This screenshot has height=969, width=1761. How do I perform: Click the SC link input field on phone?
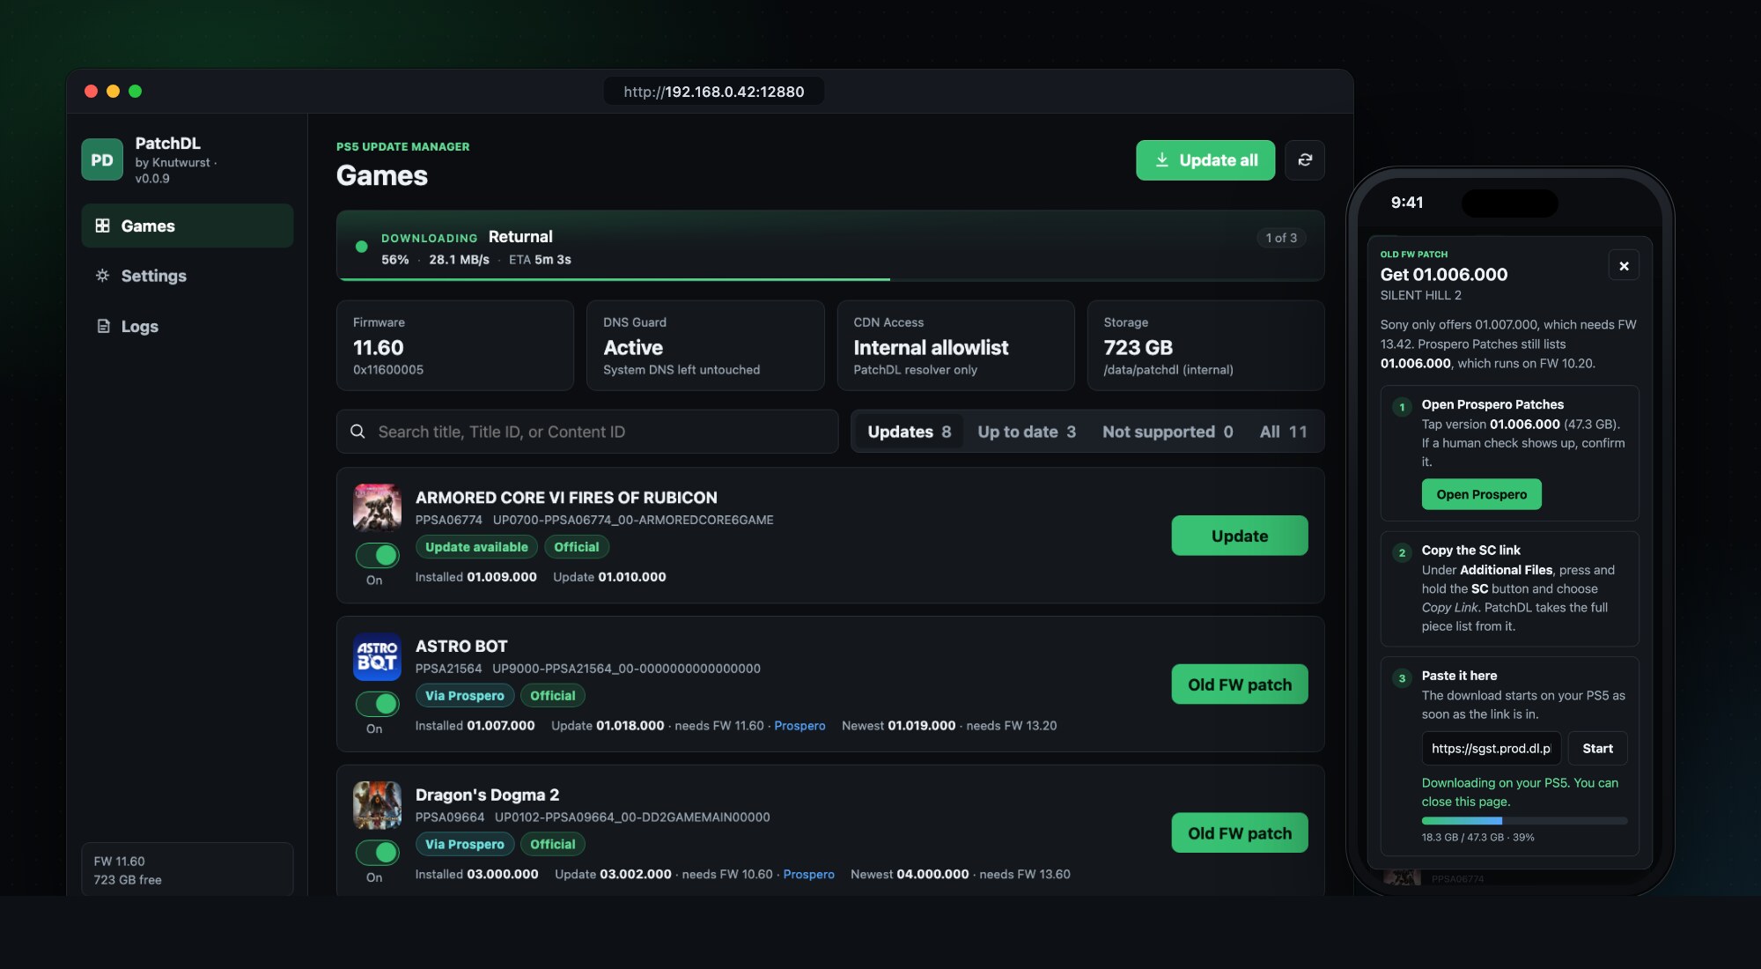[x=1491, y=749]
